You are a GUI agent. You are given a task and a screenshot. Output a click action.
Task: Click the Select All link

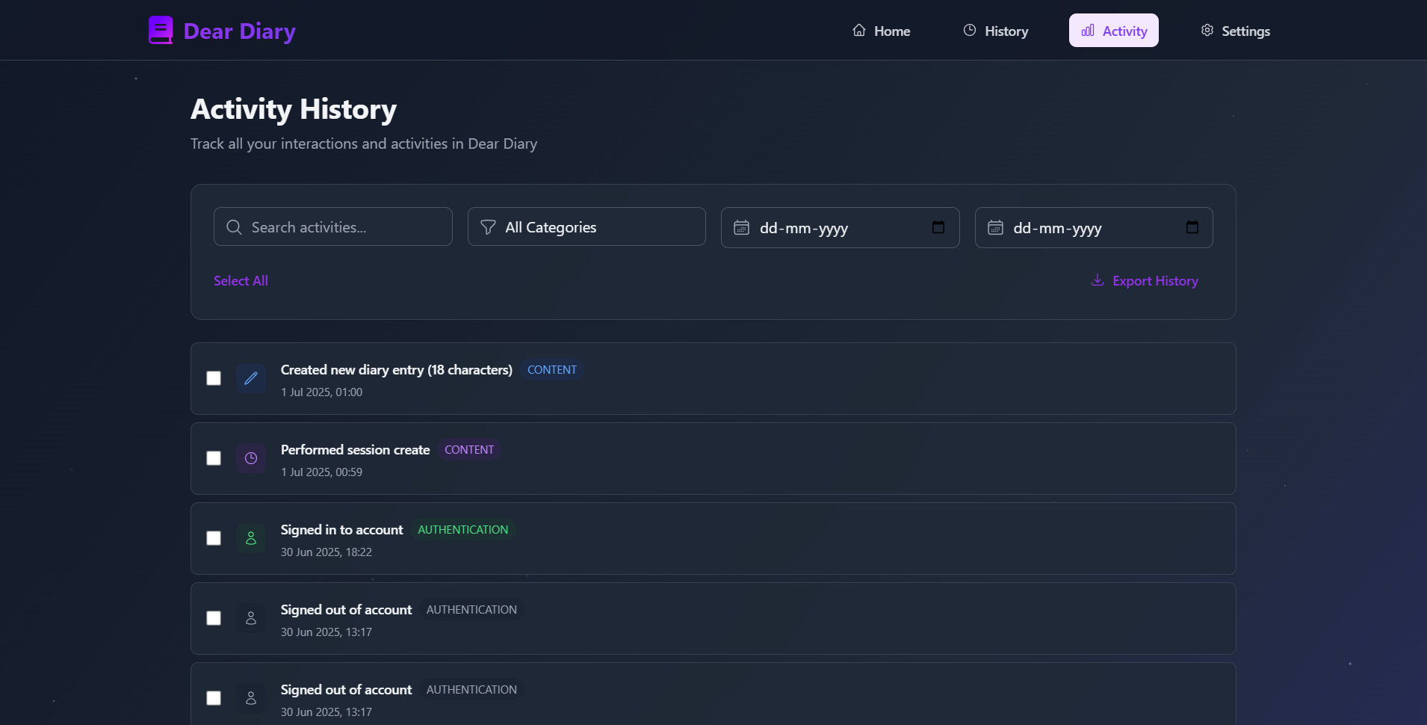241,280
